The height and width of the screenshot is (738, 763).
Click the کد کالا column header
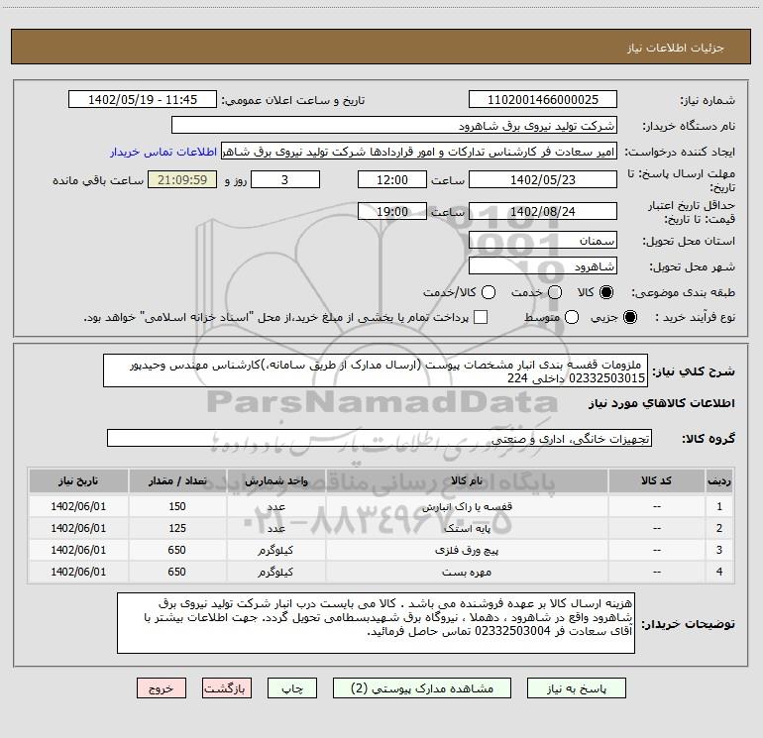point(656,480)
